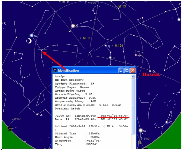Click the underlined J2000 DE declination value
The image size is (183, 150).
click(x=114, y=116)
